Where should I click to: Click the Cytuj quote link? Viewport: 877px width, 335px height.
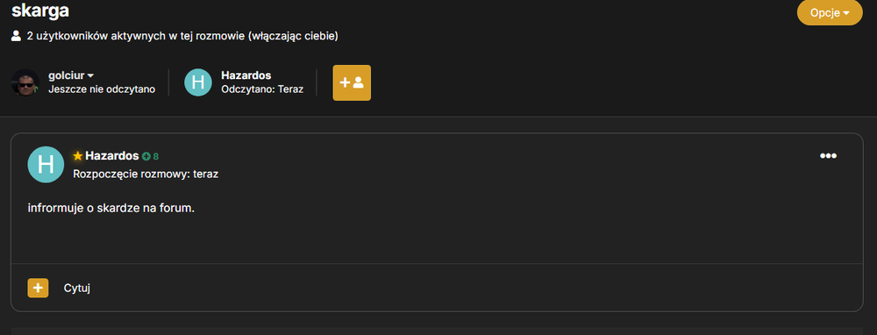(x=77, y=288)
